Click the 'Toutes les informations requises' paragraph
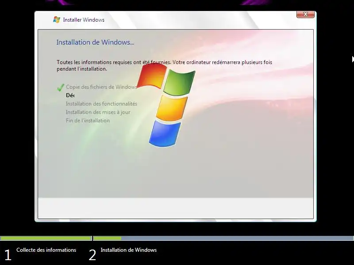The height and width of the screenshot is (265, 354). pyautogui.click(x=164, y=65)
